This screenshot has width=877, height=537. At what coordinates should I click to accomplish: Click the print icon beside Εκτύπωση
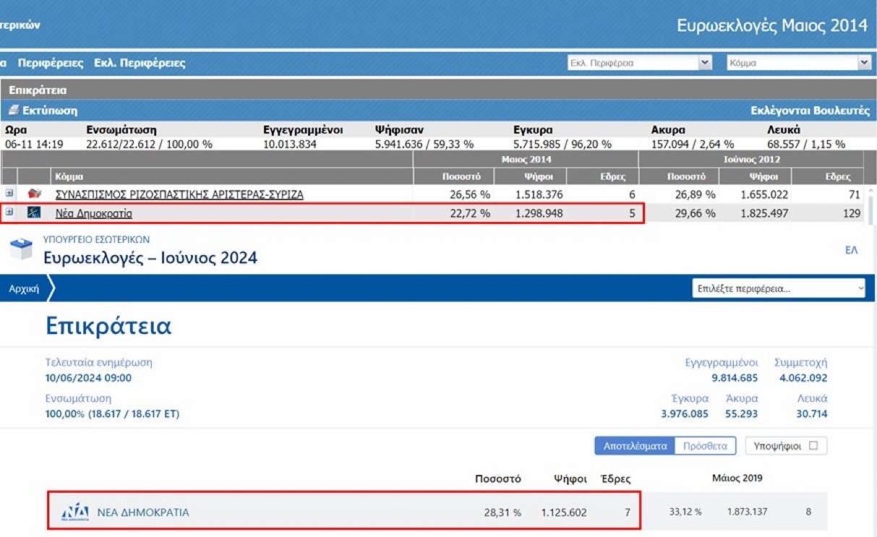14,111
